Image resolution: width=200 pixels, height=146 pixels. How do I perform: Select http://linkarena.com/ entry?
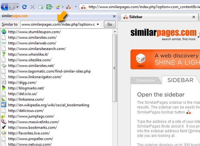coord(26,99)
